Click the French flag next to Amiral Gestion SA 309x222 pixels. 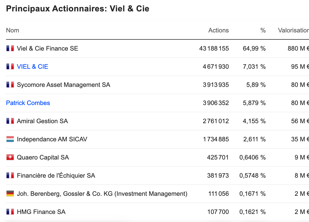(10, 121)
